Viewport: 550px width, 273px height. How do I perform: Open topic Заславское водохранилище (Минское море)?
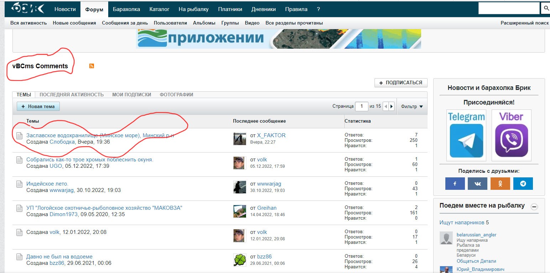[100, 135]
